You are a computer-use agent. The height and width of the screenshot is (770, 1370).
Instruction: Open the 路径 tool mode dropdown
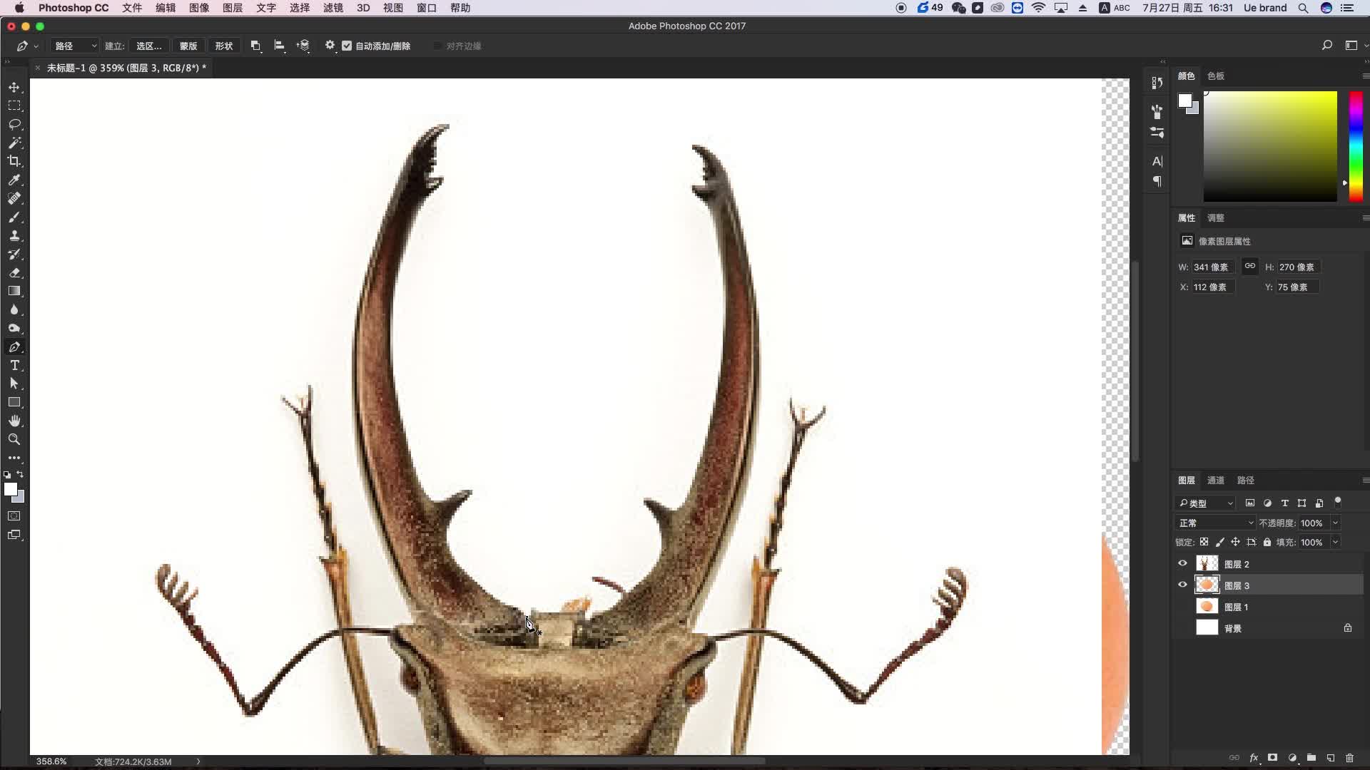tap(76, 46)
